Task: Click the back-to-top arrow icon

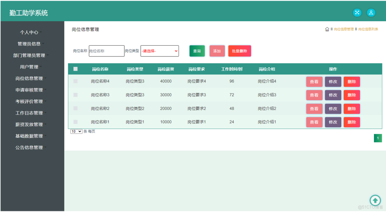Action: [375, 200]
